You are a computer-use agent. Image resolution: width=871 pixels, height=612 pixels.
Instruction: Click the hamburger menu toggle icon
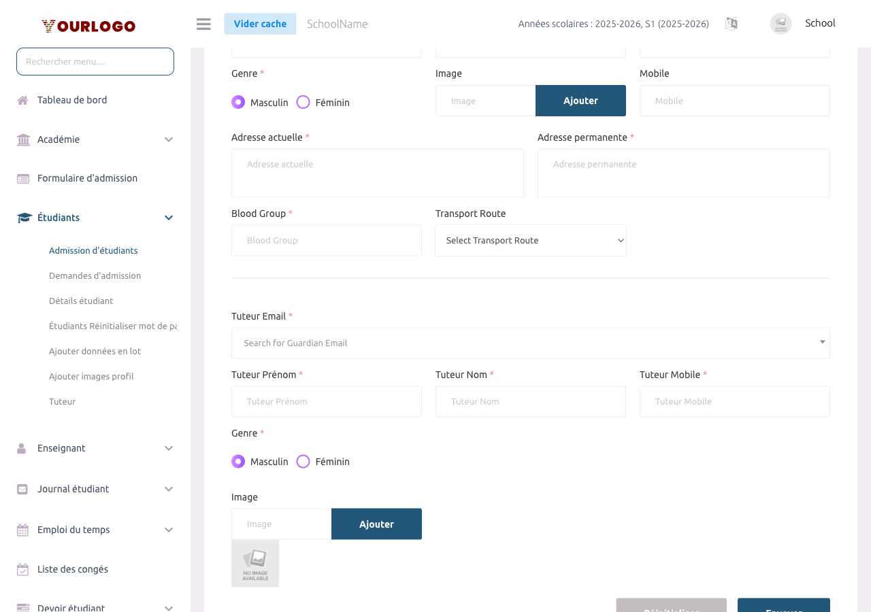click(x=203, y=24)
